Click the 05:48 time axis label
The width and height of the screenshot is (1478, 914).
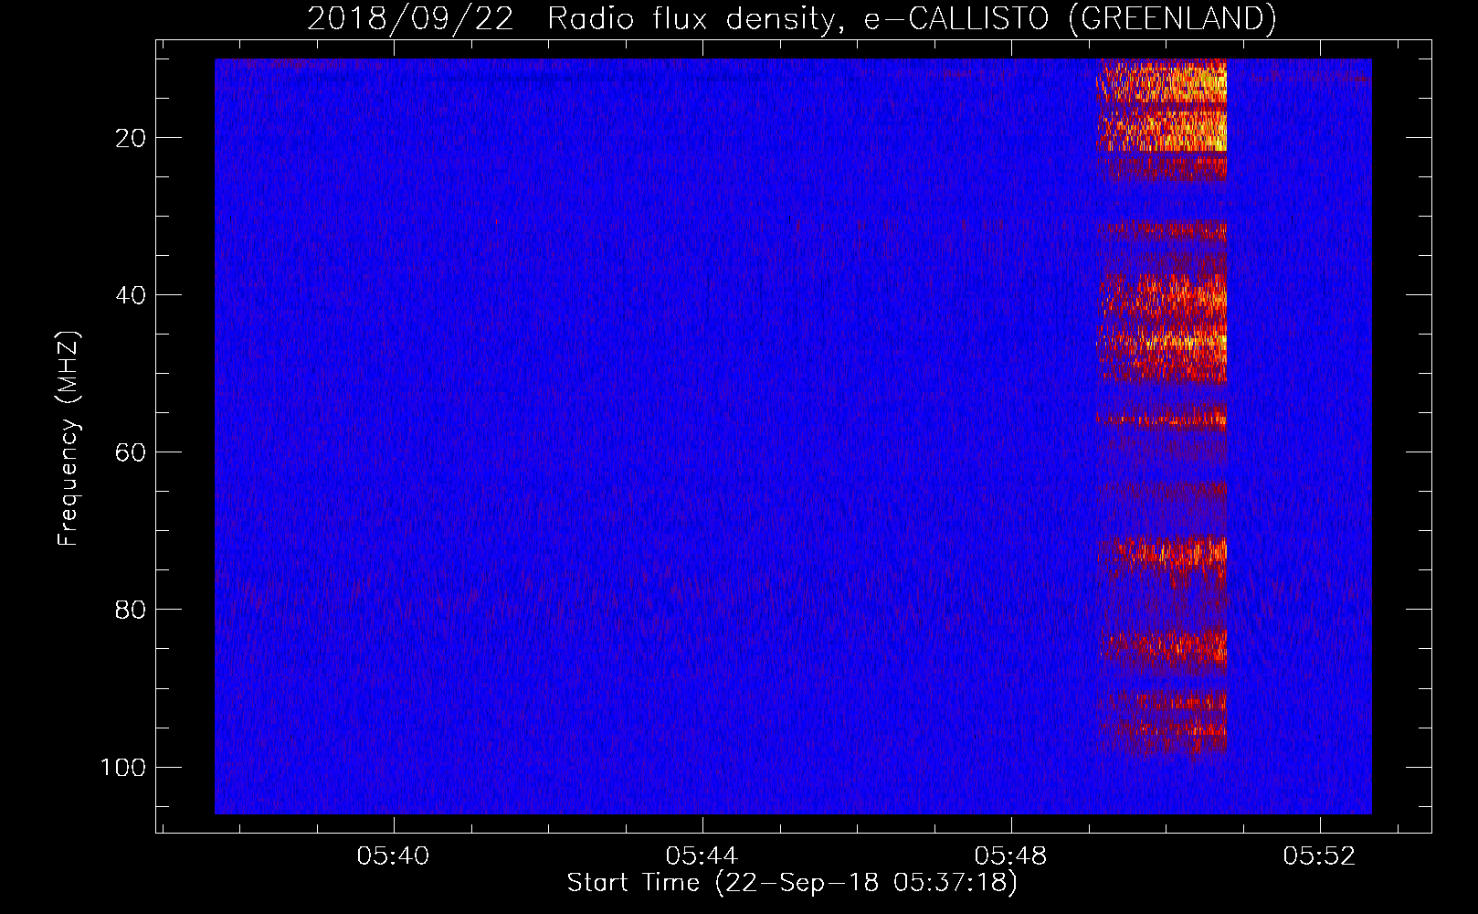1010,856
